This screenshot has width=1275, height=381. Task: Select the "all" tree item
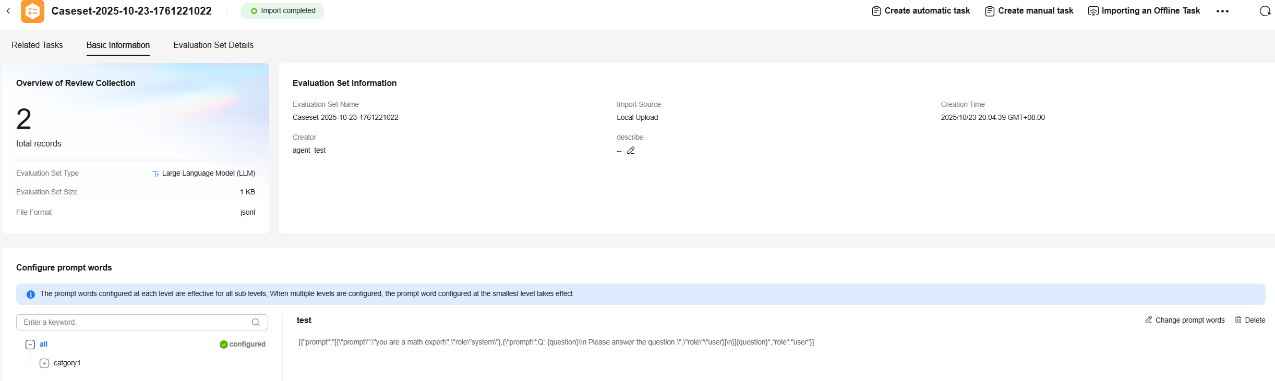tap(43, 345)
